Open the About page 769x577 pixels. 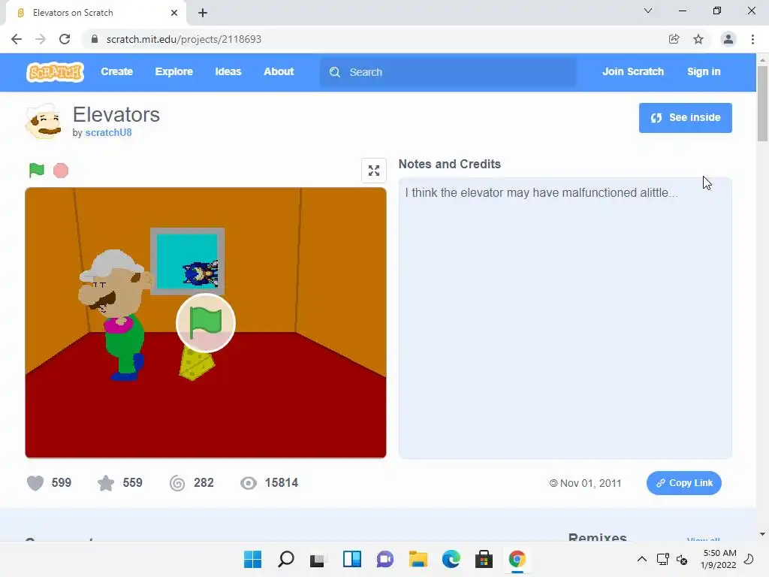[279, 71]
